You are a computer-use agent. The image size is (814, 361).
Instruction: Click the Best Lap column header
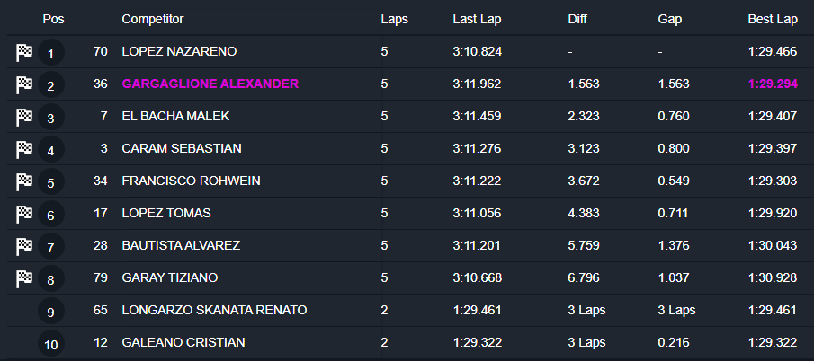773,19
